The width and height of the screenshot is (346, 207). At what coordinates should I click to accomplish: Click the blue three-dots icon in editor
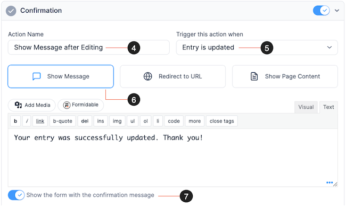coord(329,183)
